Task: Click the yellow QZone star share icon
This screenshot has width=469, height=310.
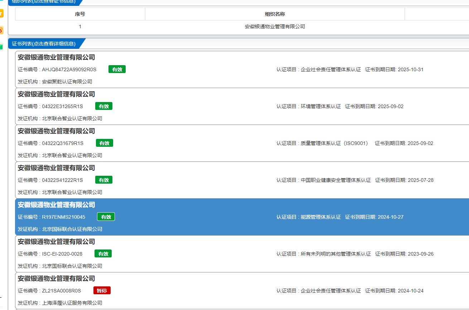Action: tap(1, 14)
